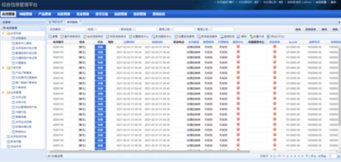Click red 服务中心 status icon in row 0000150
This screenshot has height=162, width=341.
[238, 67]
